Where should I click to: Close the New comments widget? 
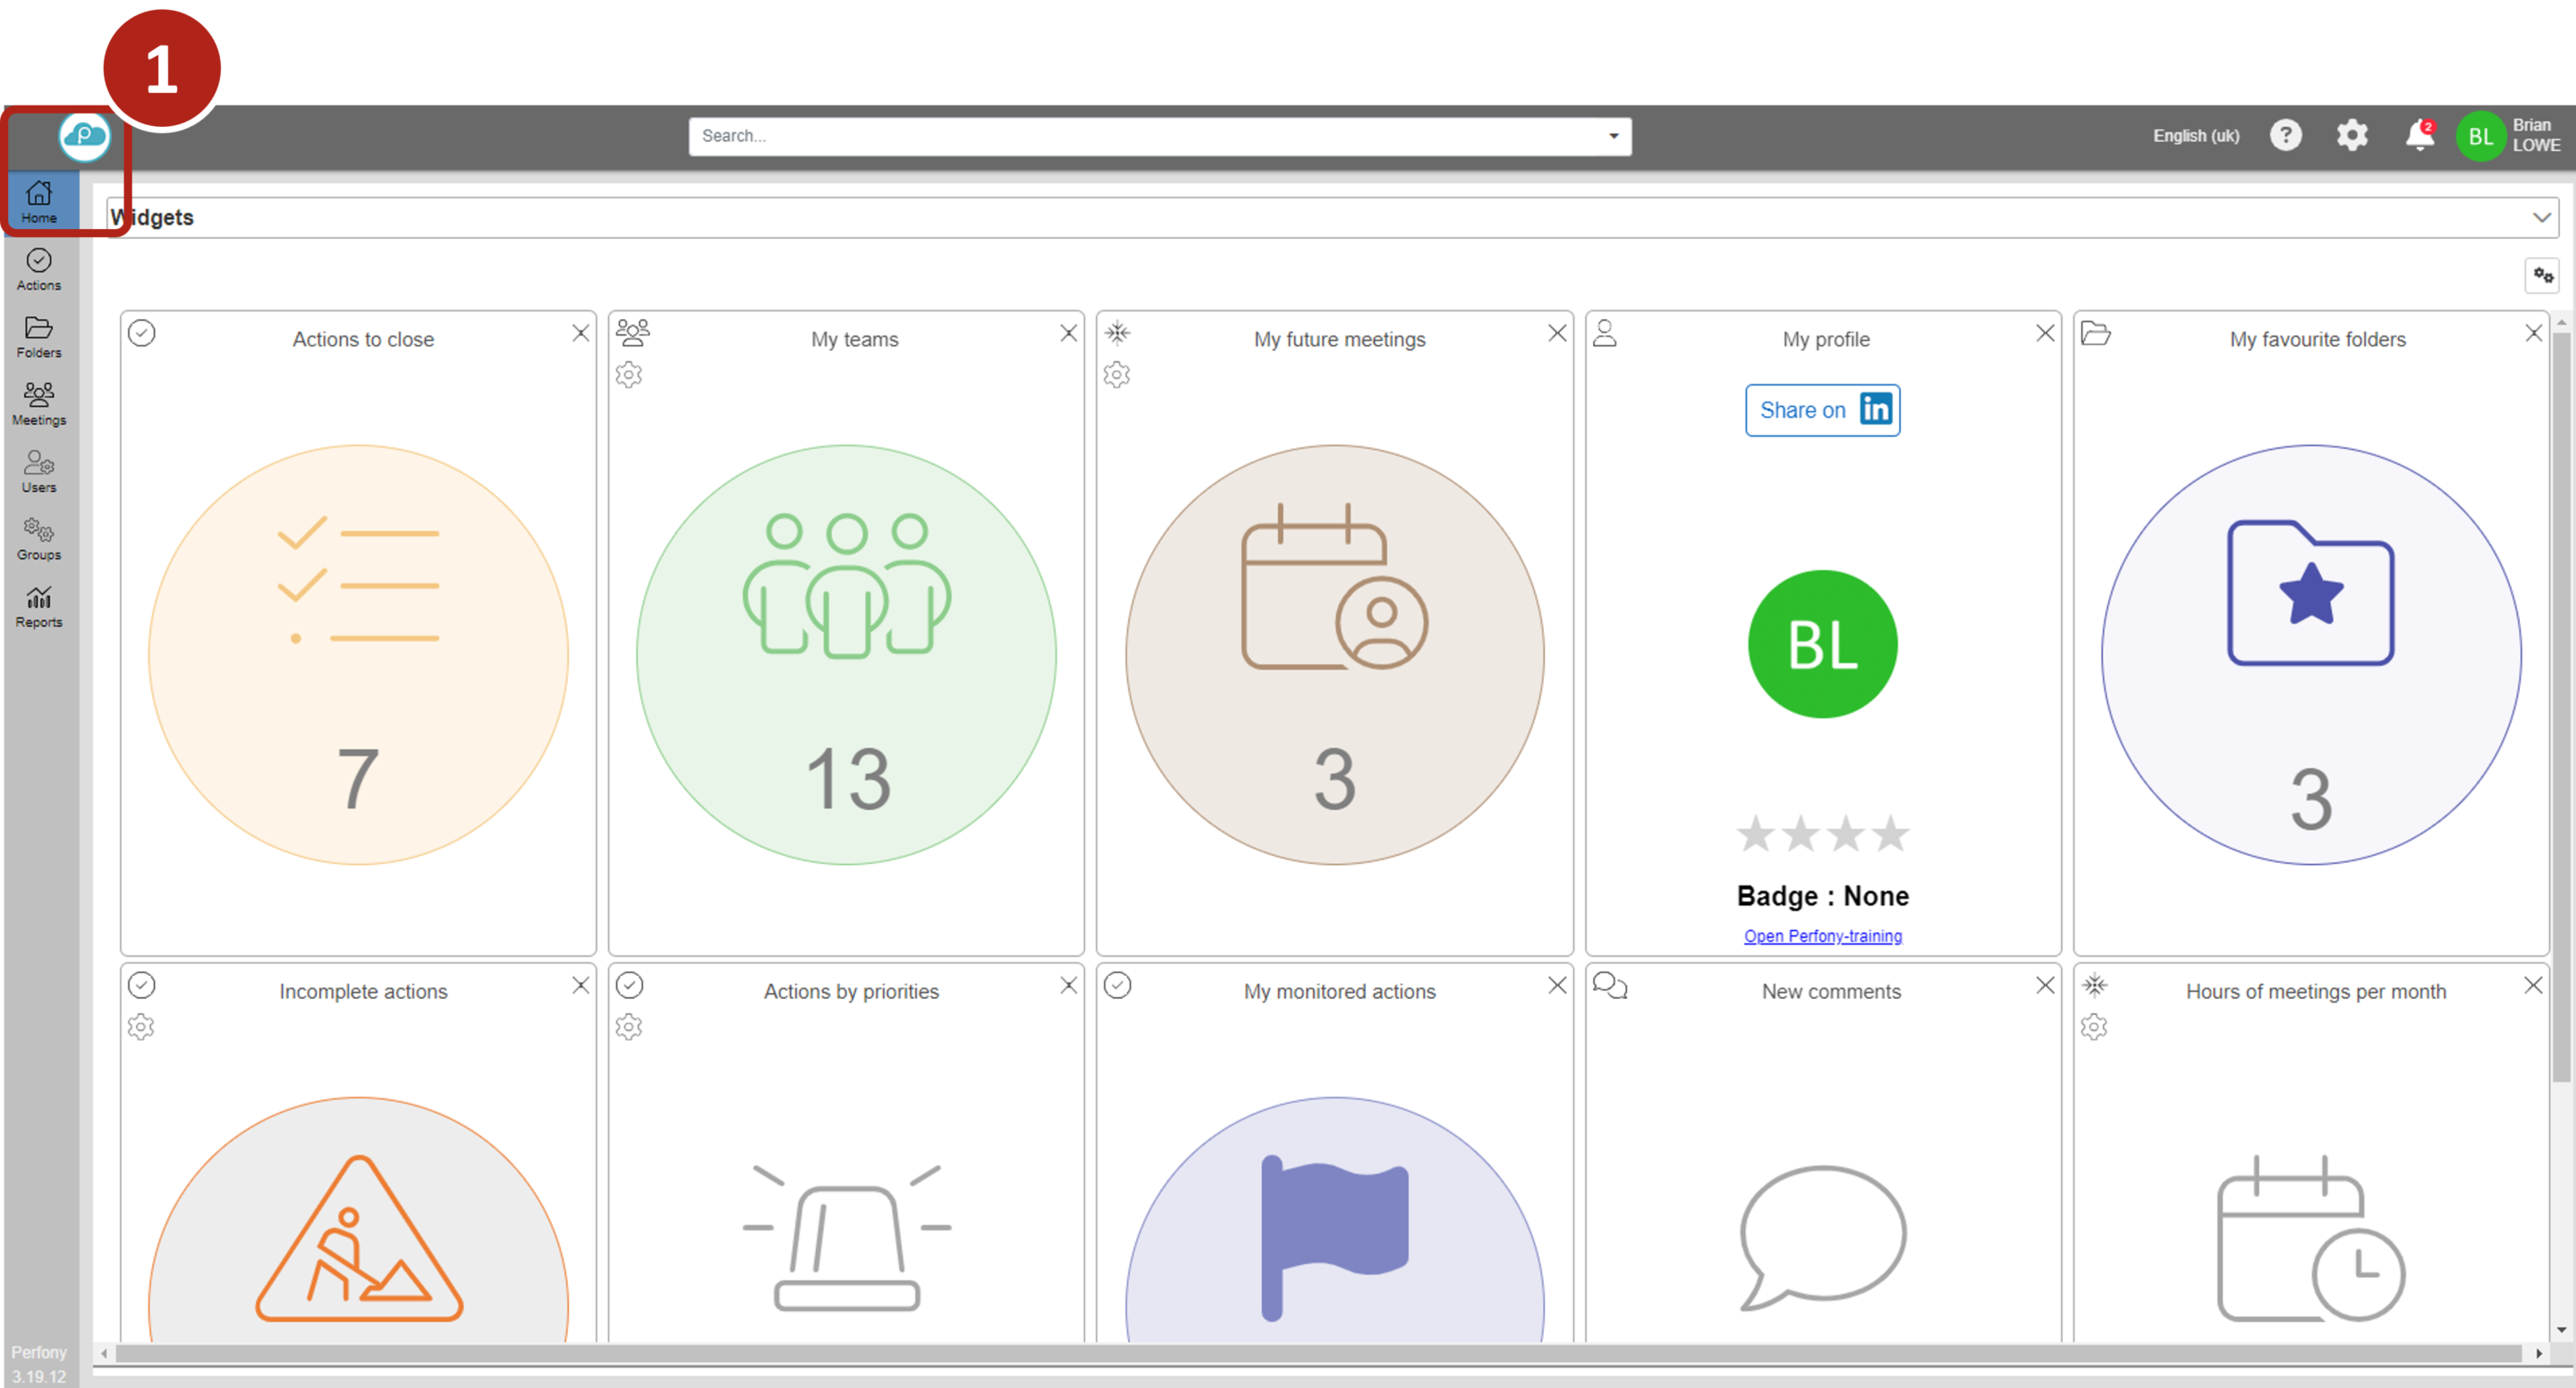[2045, 985]
